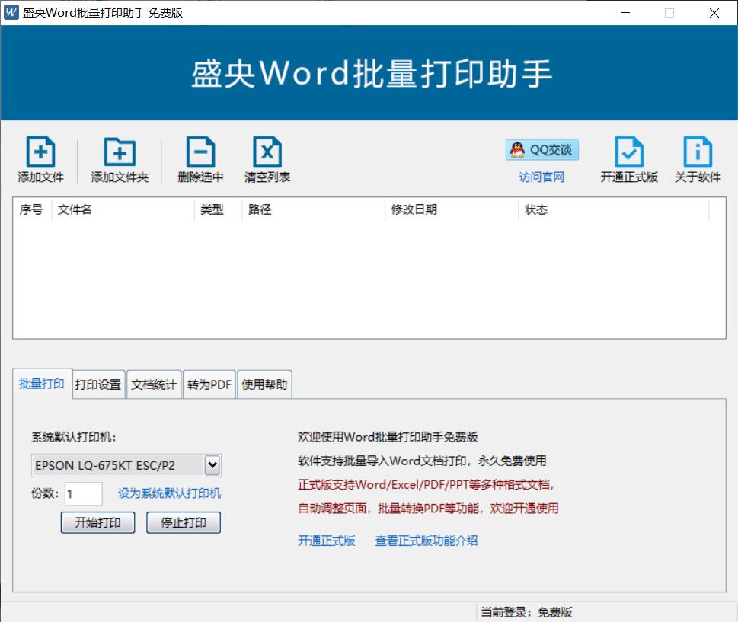Click the 路径 column header
The width and height of the screenshot is (738, 622).
coord(314,209)
